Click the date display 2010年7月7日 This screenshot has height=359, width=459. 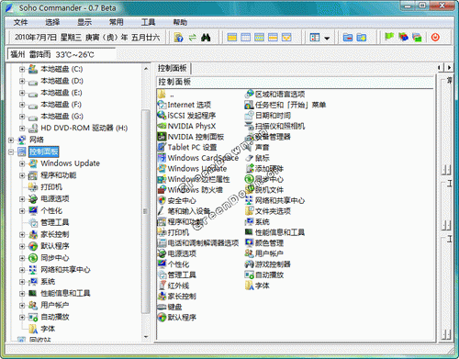[x=36, y=38]
